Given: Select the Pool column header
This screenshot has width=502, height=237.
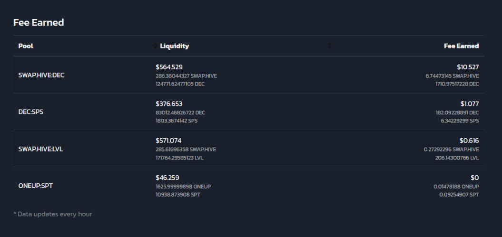Looking at the screenshot, I should (26, 46).
